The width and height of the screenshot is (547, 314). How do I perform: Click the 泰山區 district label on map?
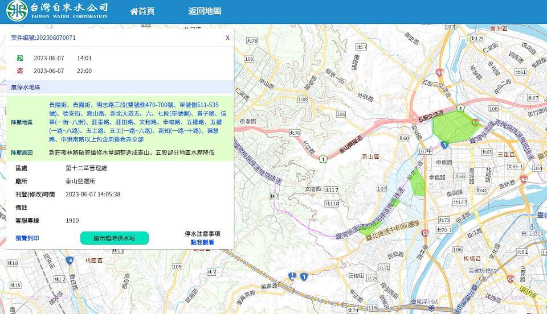point(370,156)
